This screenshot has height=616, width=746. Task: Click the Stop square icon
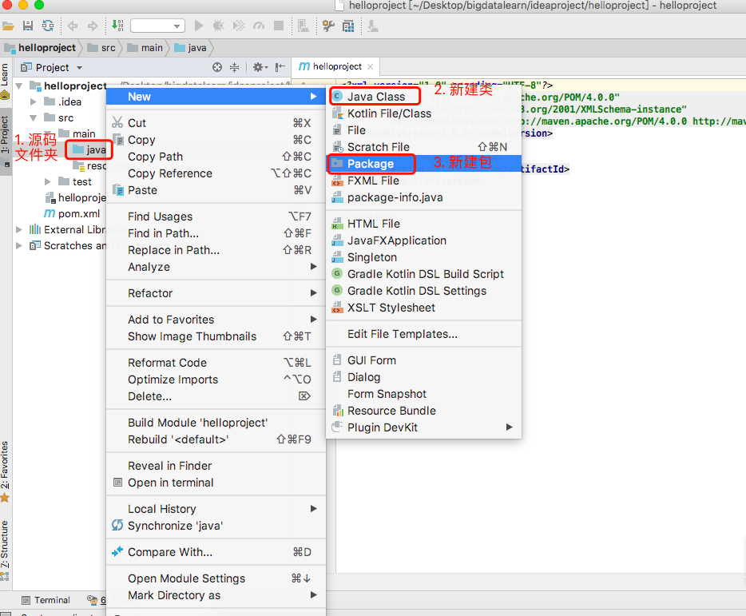pos(279,26)
